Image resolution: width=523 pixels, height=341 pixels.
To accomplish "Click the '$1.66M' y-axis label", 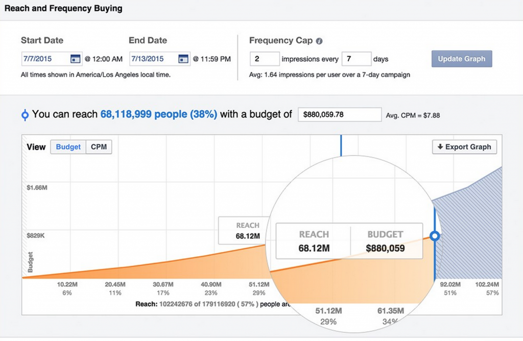I will pos(37,188).
